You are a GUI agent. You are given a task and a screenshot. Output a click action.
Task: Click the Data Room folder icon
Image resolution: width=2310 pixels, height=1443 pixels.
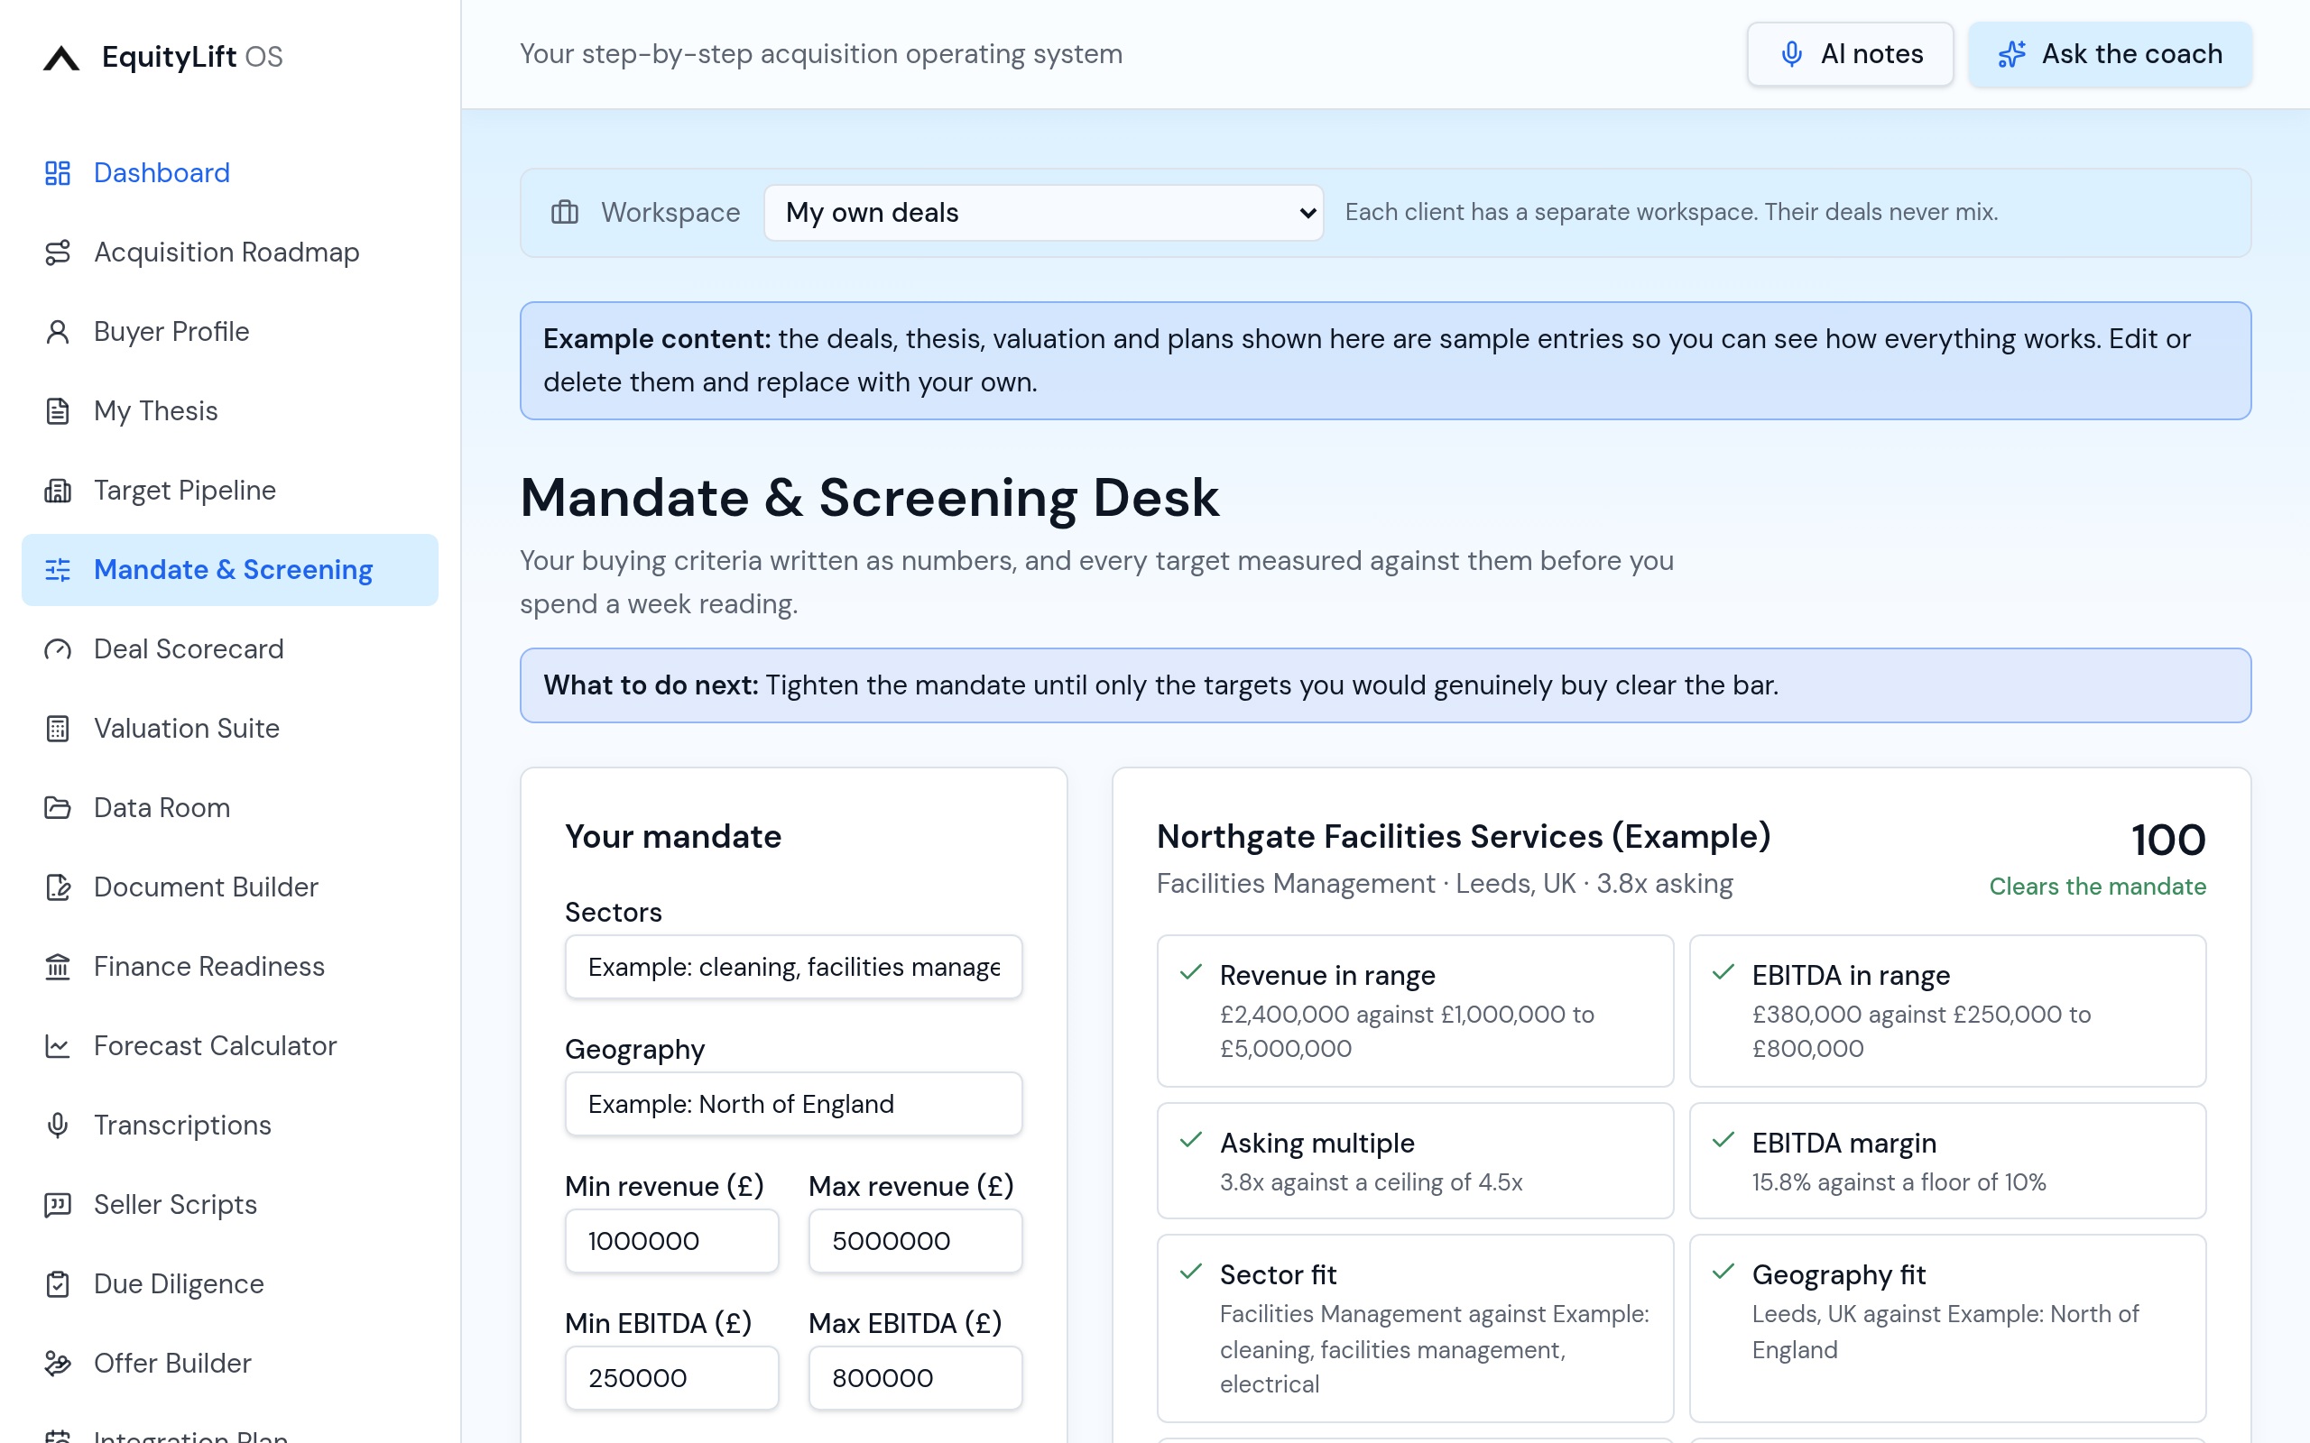(59, 807)
